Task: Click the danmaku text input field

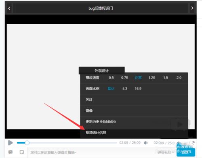Action: pos(92,152)
